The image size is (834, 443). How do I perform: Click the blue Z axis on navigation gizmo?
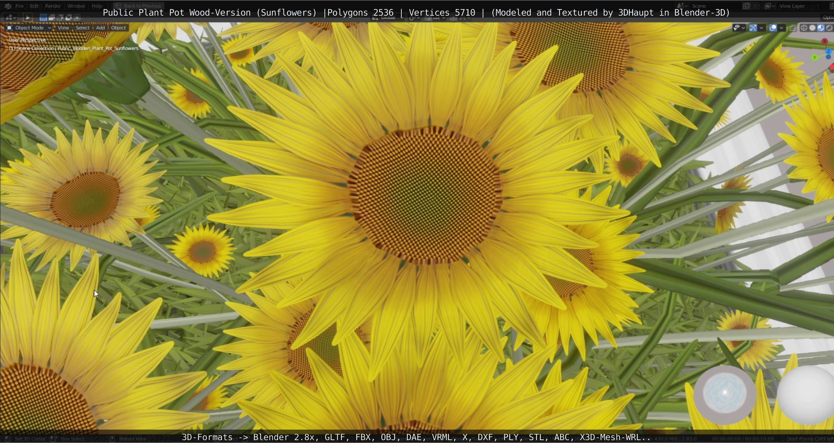[829, 51]
